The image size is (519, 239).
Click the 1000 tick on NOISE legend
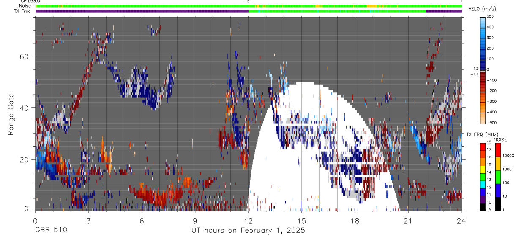pyautogui.click(x=507, y=169)
